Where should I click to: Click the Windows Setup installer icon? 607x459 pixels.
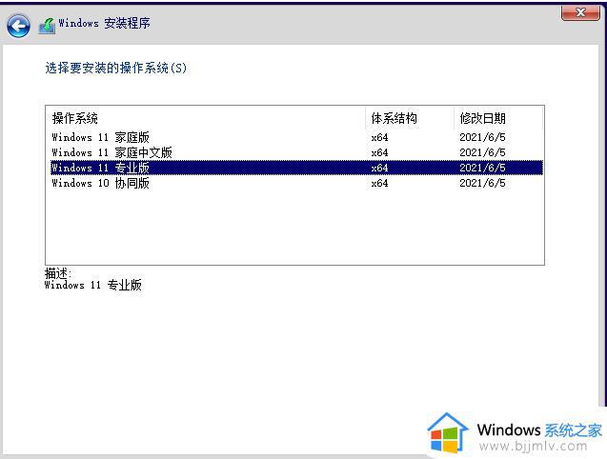pyautogui.click(x=47, y=26)
